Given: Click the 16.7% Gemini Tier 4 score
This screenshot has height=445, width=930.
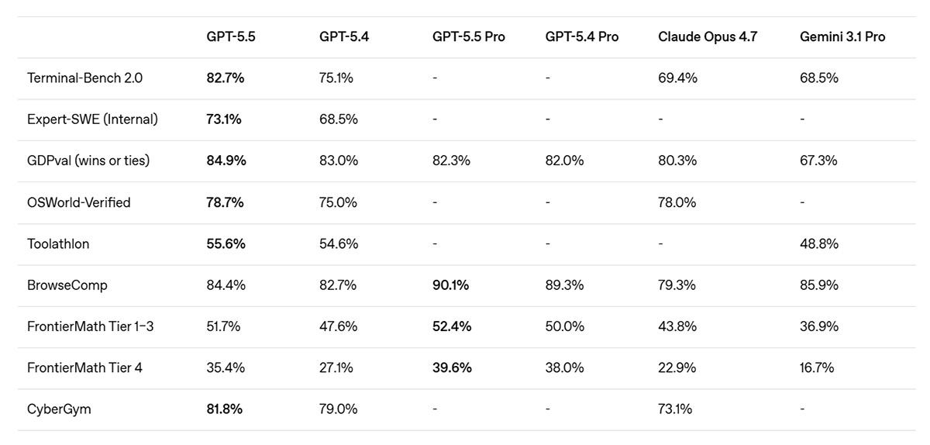Looking at the screenshot, I should pyautogui.click(x=817, y=367).
